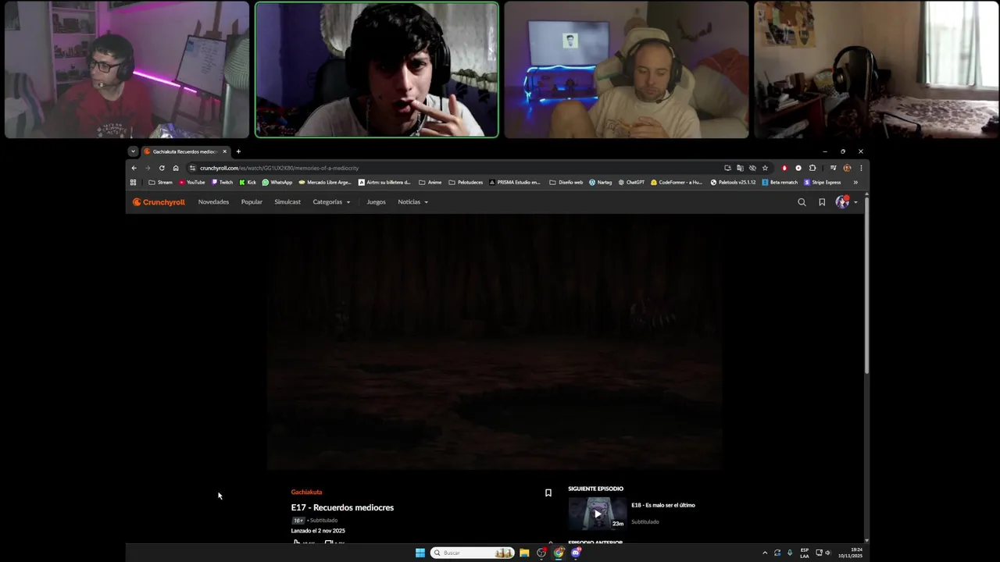Viewport: 1000px width, 562px height.
Task: Click the ESP LAA language indicator
Action: click(805, 553)
